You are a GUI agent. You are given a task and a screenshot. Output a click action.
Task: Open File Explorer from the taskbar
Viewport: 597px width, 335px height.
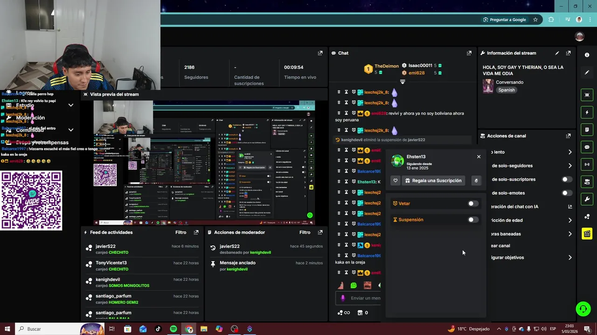(x=204, y=329)
